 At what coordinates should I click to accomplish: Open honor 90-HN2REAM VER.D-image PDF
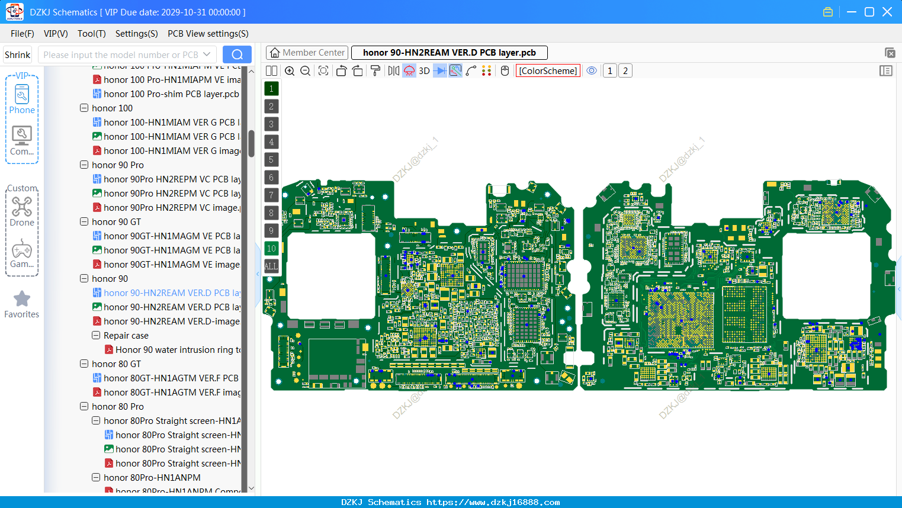click(x=166, y=321)
